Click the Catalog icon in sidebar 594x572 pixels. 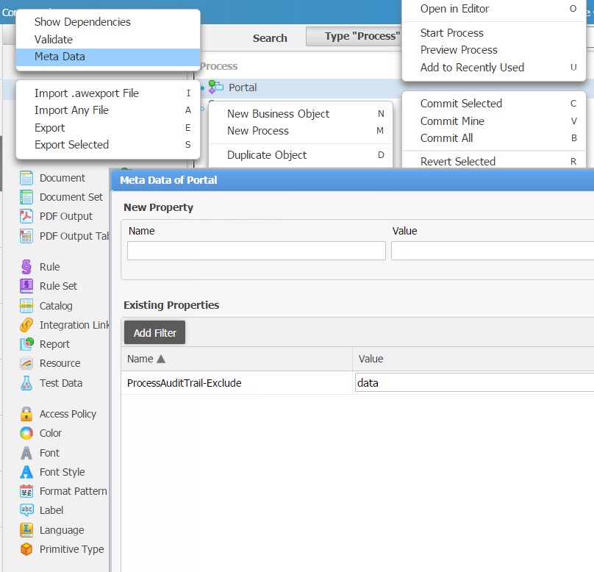(x=26, y=306)
